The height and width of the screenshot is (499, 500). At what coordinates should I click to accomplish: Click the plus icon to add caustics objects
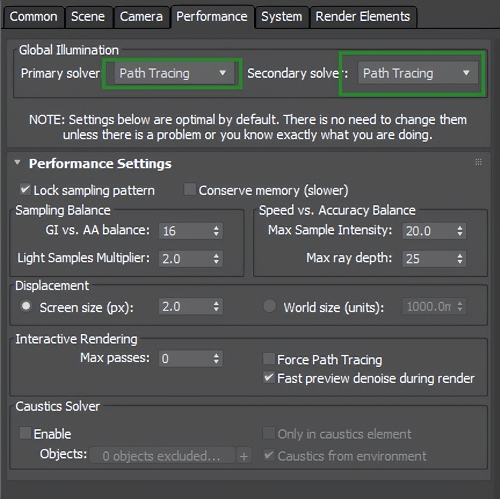pos(243,455)
